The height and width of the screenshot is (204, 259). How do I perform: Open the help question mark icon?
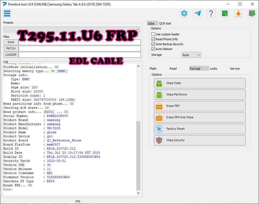click(211, 13)
